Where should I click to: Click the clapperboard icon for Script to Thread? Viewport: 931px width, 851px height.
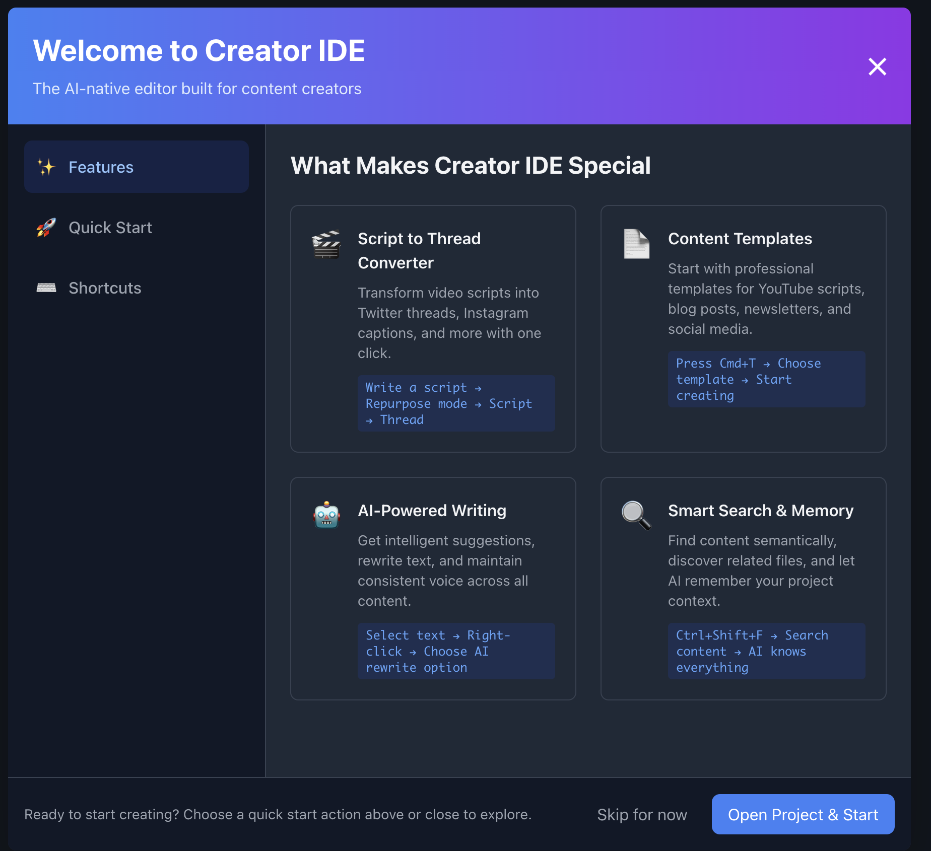click(326, 244)
